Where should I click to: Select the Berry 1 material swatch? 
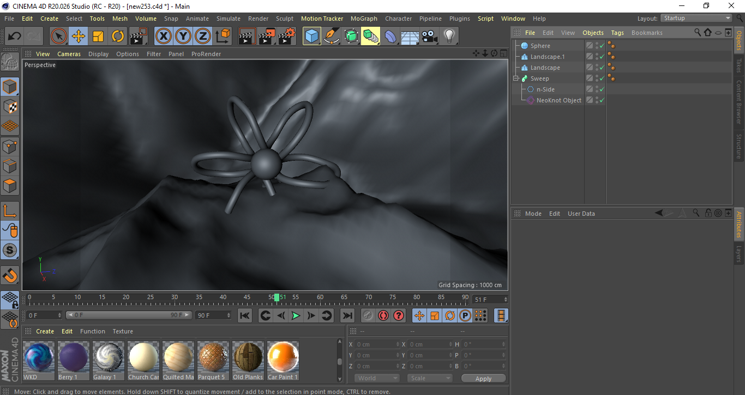pos(73,360)
